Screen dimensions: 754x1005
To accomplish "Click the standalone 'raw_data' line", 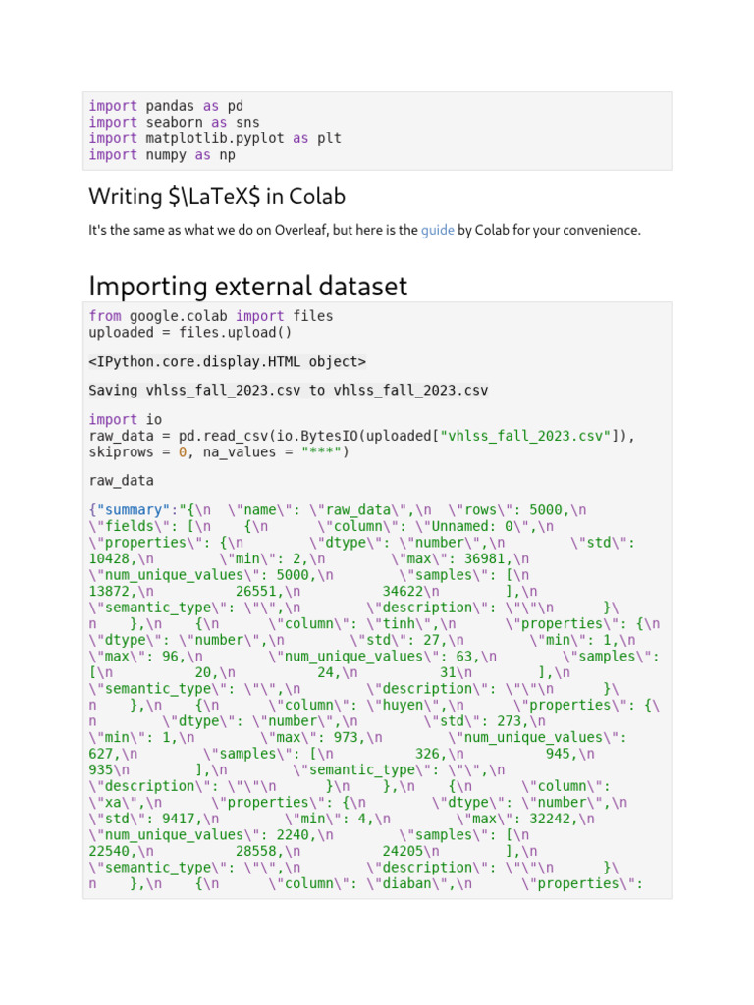I will [x=121, y=482].
